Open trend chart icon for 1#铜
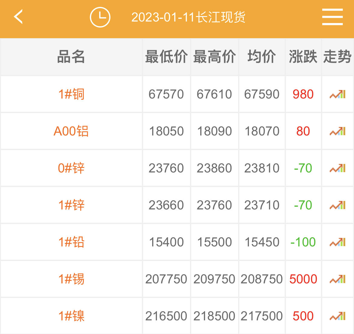The width and height of the screenshot is (354, 334). click(x=337, y=94)
